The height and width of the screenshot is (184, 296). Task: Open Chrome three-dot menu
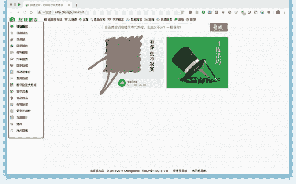pos(284,12)
